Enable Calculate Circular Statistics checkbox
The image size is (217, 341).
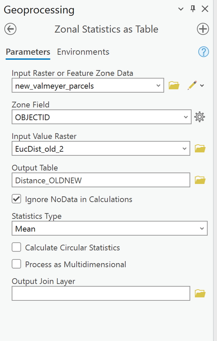tap(16, 247)
